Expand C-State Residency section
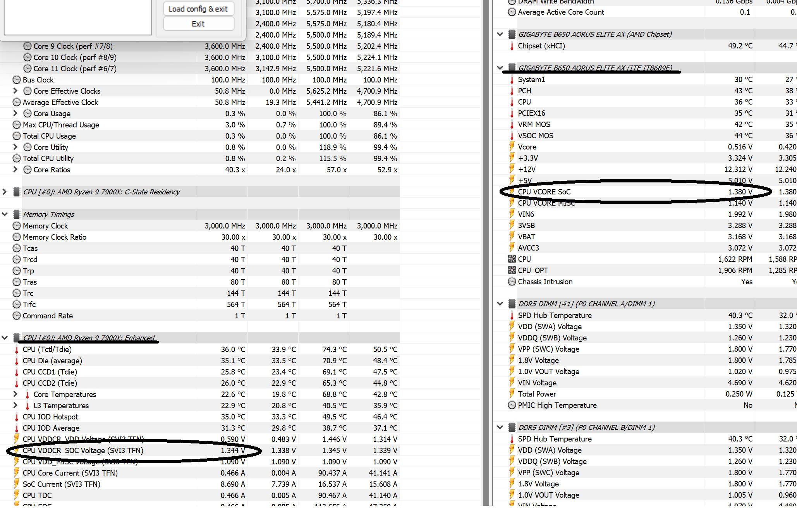797x512 pixels. click(5, 192)
